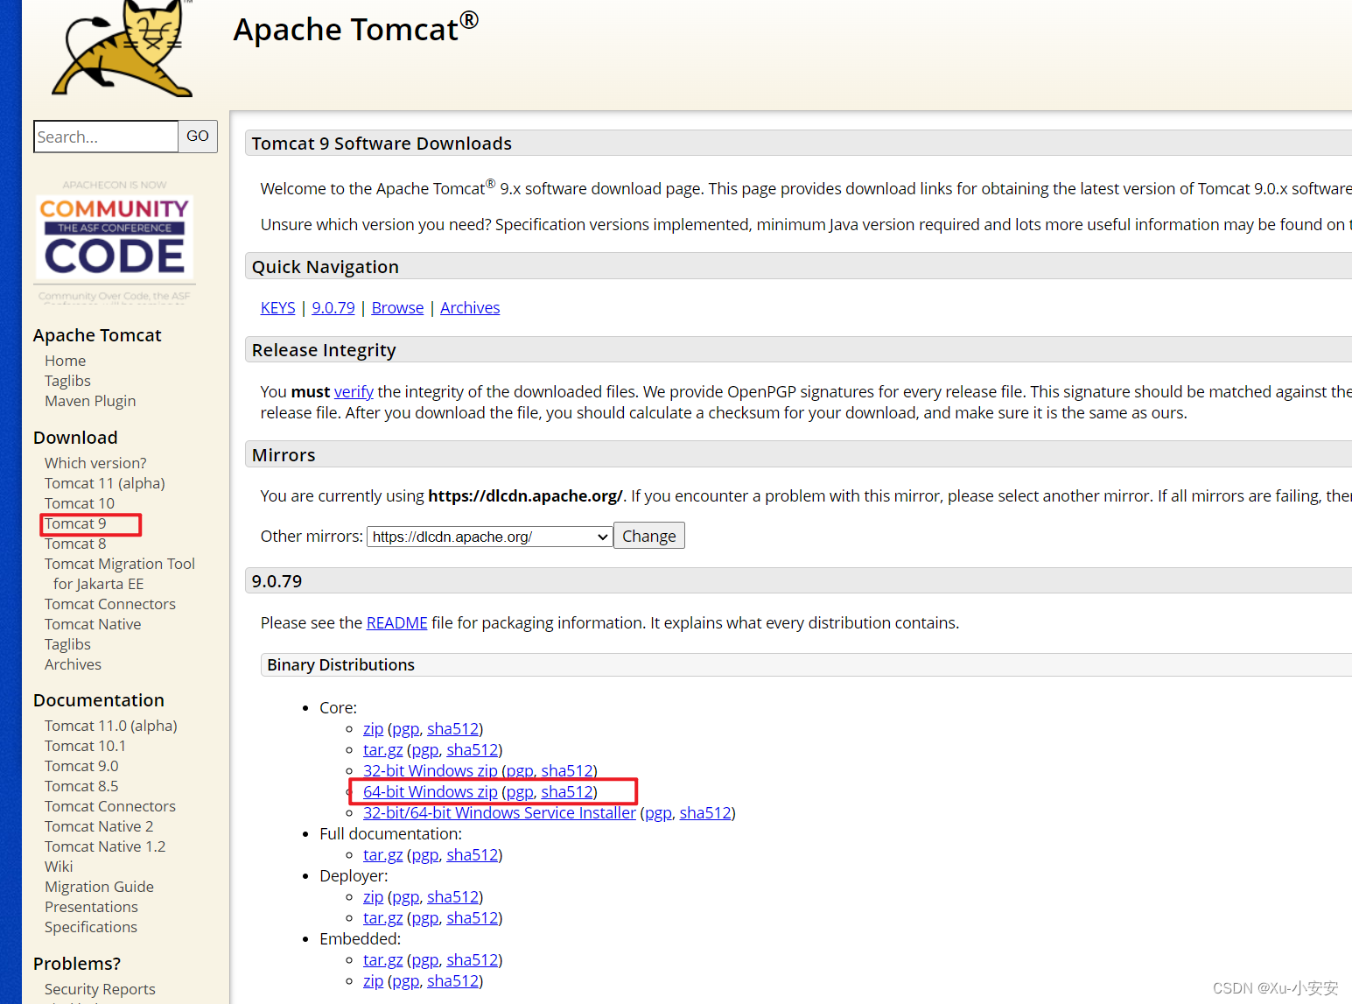Click the verify integrity link
Viewport: 1352px width, 1004px height.
pos(354,392)
